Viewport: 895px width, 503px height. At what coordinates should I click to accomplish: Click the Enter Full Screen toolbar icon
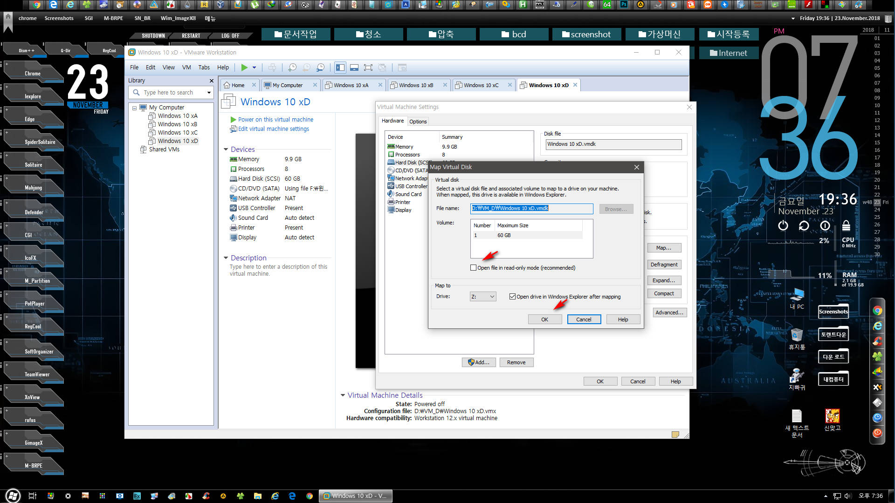pos(368,68)
